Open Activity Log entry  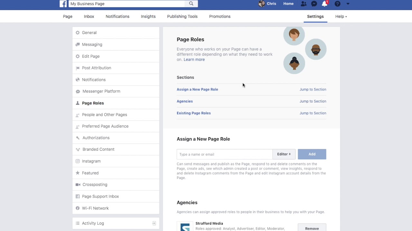pos(116,223)
